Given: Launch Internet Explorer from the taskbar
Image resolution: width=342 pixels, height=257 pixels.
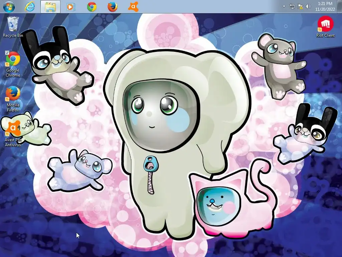Looking at the screenshot, I should click(x=30, y=7).
